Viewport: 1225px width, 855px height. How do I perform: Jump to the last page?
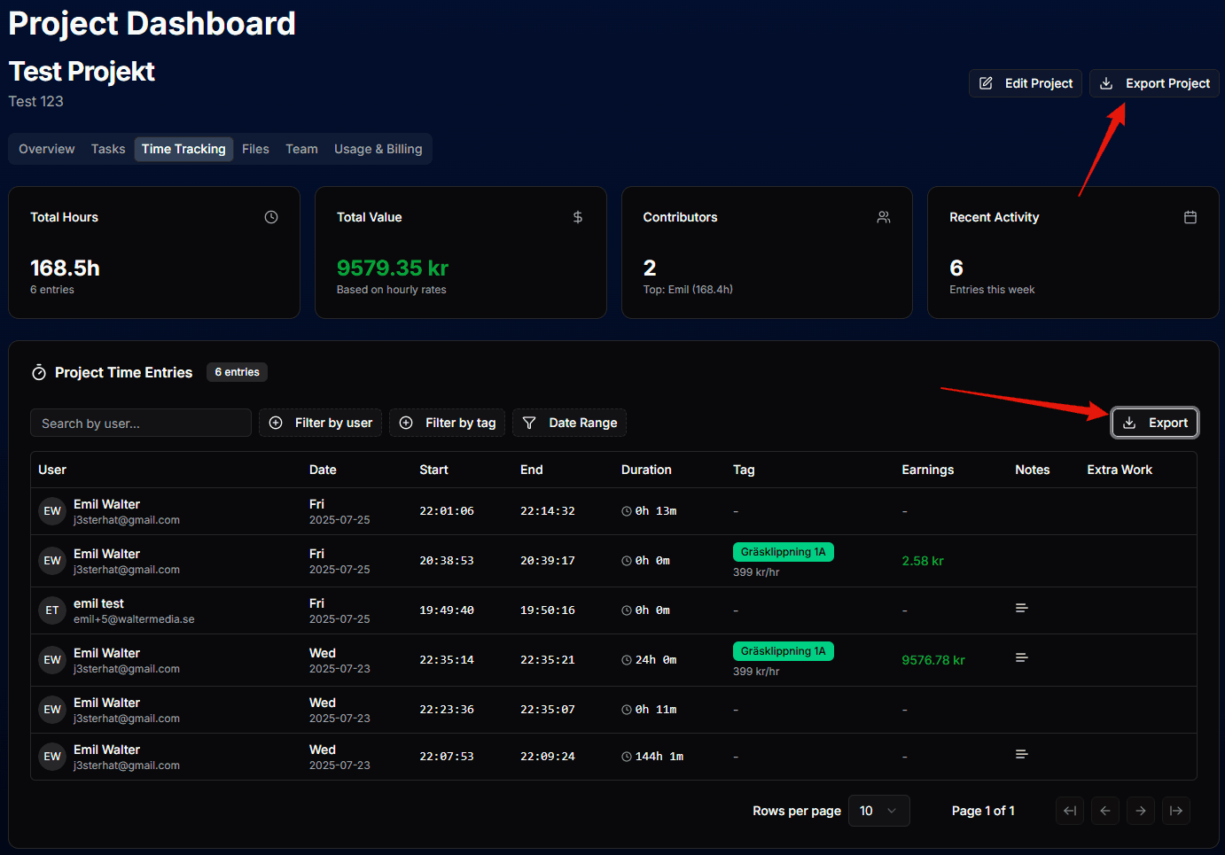pos(1176,811)
